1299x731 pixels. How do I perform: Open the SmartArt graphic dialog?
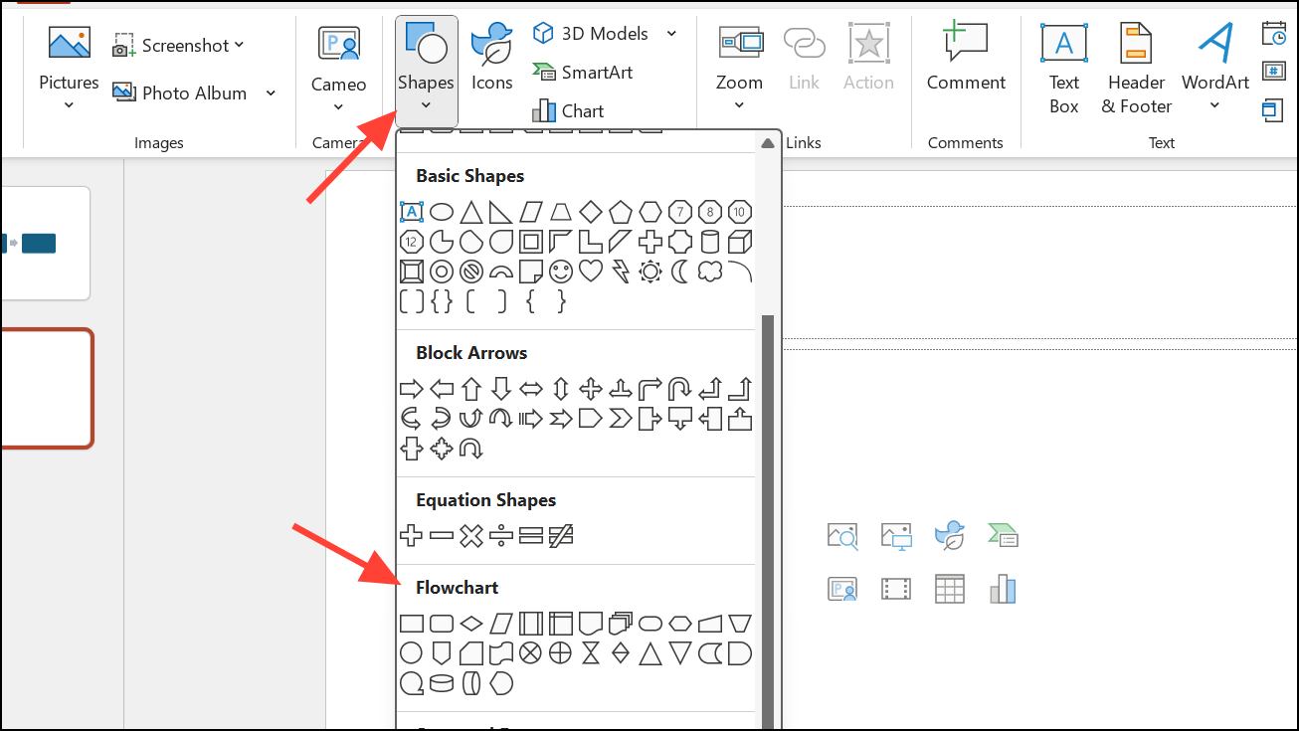(584, 73)
